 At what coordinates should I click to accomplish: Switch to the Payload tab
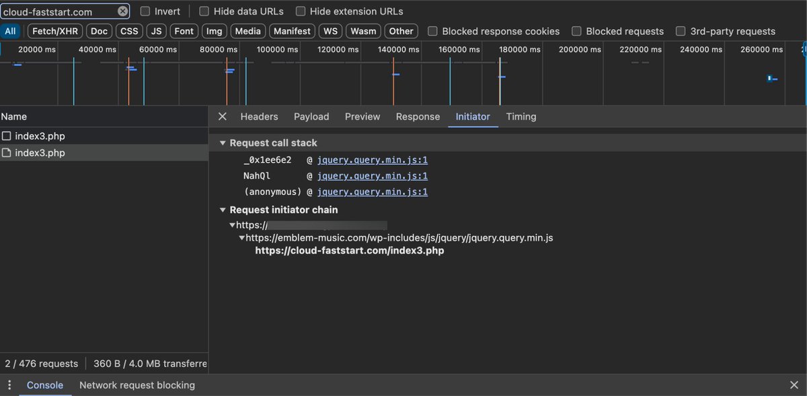pos(311,116)
